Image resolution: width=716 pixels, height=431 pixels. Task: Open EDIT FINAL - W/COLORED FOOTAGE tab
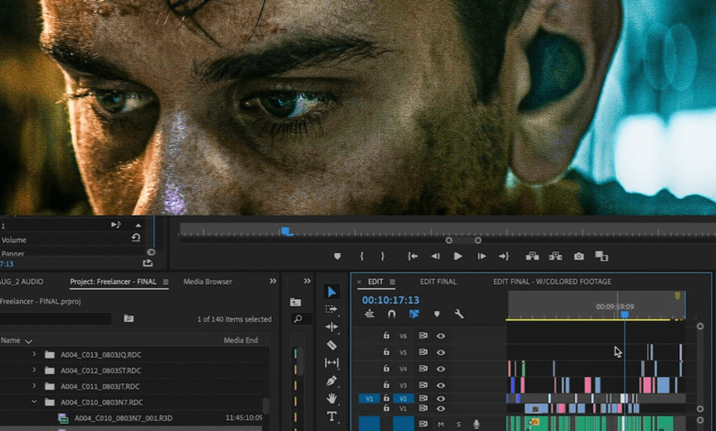coord(552,282)
